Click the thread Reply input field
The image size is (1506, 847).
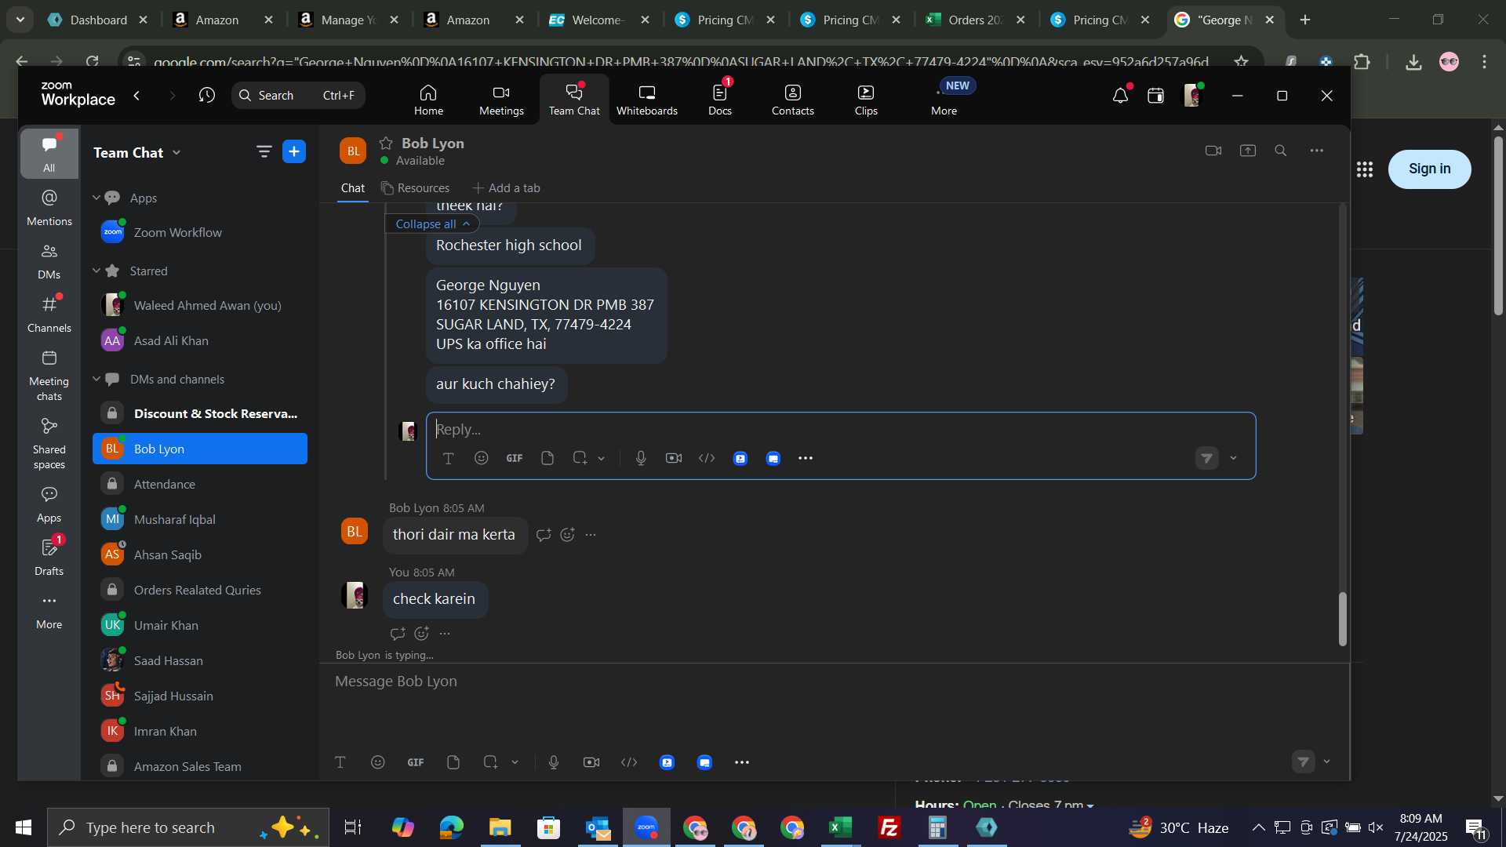pos(839,430)
